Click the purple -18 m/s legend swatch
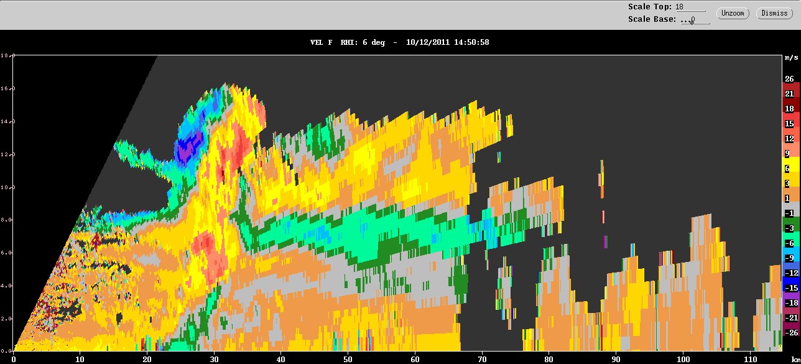Screen dimensions: 801x364 789,303
